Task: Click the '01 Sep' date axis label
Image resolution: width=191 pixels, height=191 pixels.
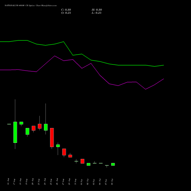Action: coord(82,181)
